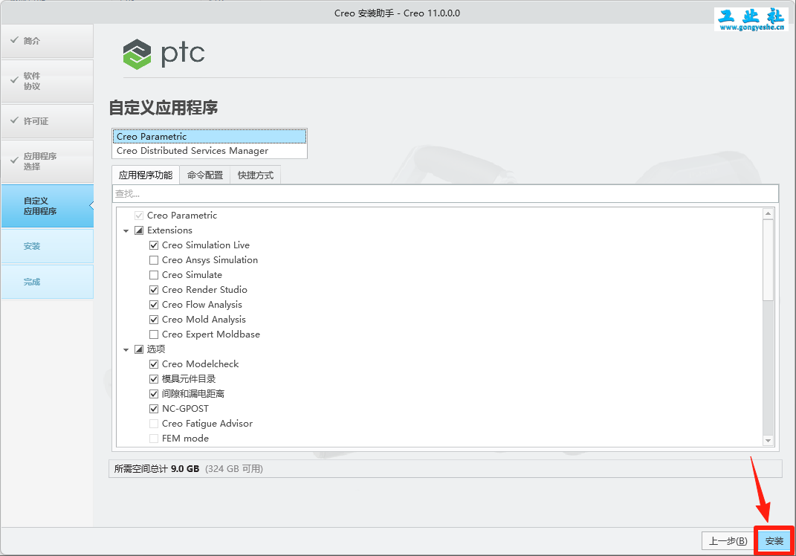Go to 应用程序选择 step in sidebar

pos(48,161)
